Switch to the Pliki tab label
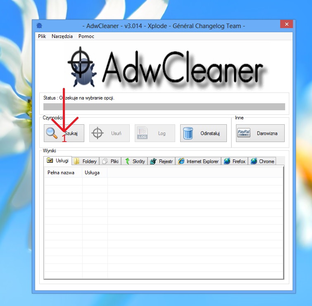 (x=114, y=161)
